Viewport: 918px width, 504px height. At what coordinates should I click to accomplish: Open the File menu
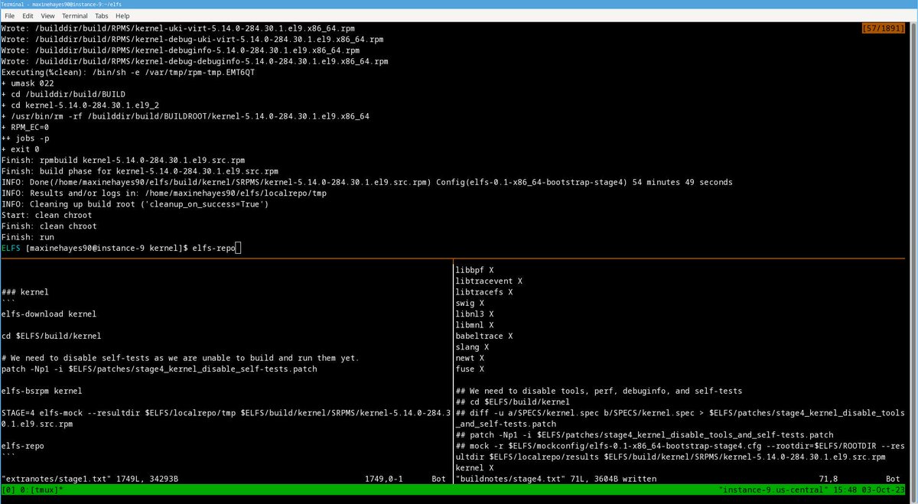(10, 15)
